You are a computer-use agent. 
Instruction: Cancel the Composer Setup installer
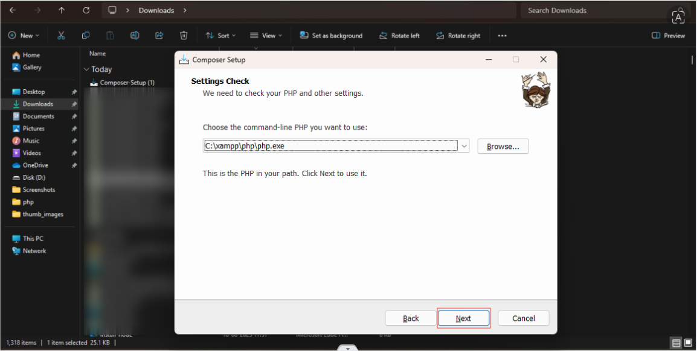(524, 318)
